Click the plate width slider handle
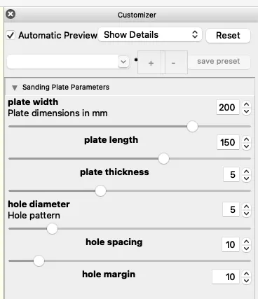The width and height of the screenshot is (258, 299). click(192, 127)
